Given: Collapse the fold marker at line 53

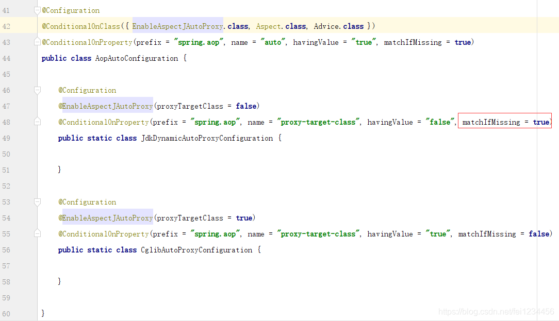Looking at the screenshot, I should click(x=37, y=201).
